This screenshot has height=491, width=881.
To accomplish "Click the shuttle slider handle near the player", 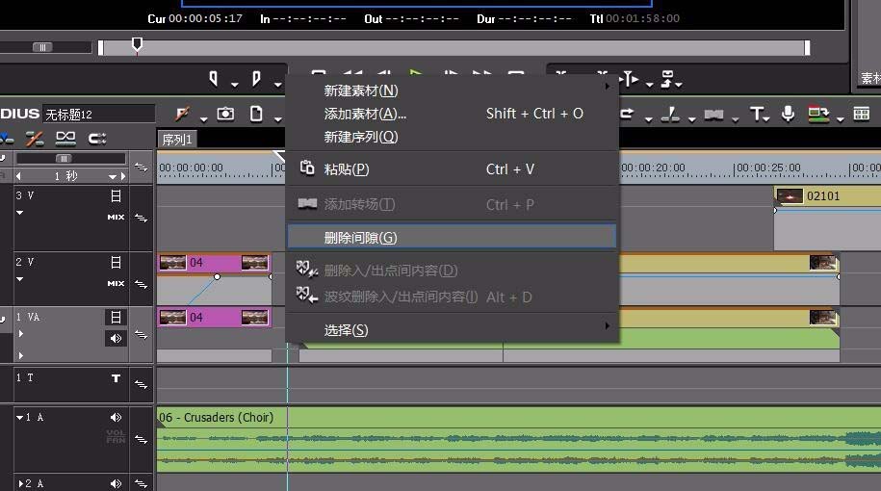I will [42, 47].
